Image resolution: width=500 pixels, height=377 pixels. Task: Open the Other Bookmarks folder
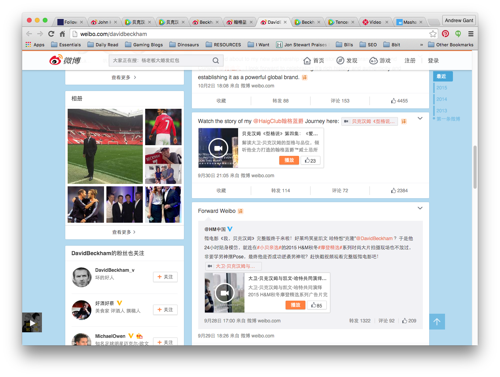[x=451, y=45]
